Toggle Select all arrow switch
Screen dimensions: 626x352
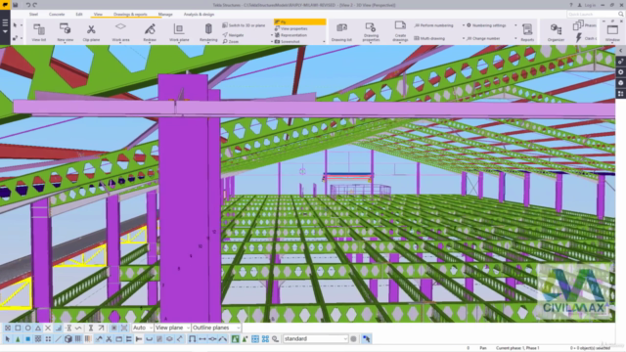click(x=7, y=339)
